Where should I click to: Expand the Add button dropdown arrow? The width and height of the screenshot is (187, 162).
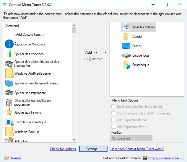[105, 53]
